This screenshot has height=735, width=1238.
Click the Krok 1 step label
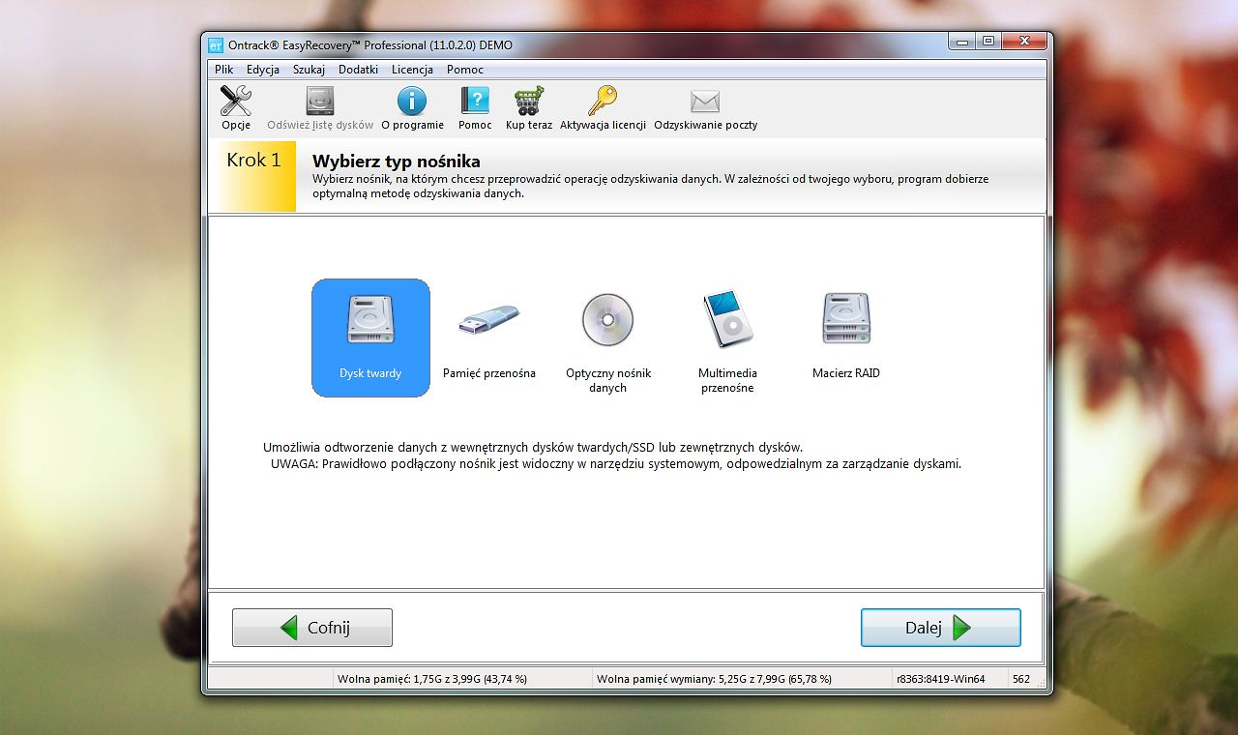(253, 161)
